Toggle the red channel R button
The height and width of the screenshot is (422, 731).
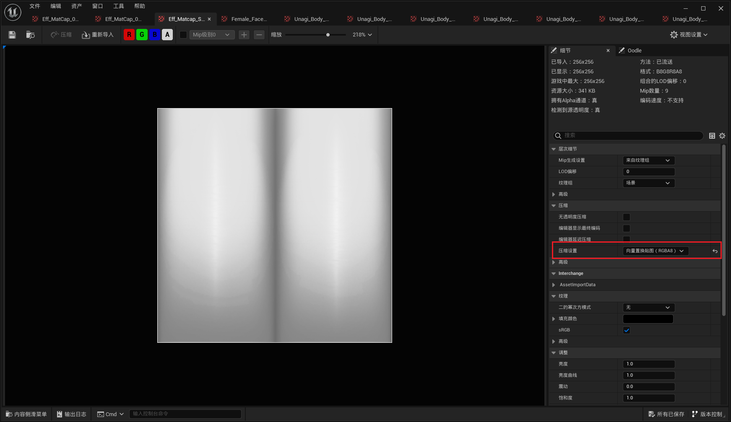coord(129,35)
